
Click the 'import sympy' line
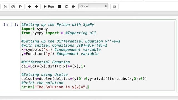(x=34, y=29)
